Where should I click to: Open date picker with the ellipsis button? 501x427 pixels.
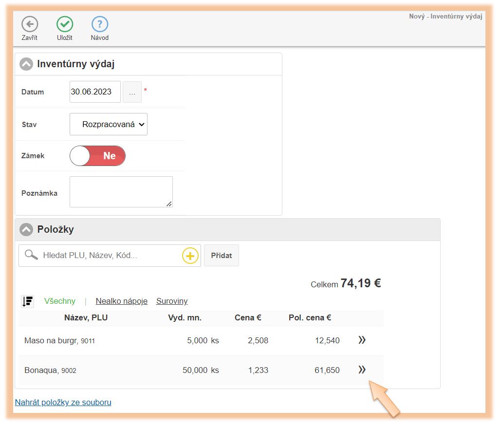[x=132, y=92]
